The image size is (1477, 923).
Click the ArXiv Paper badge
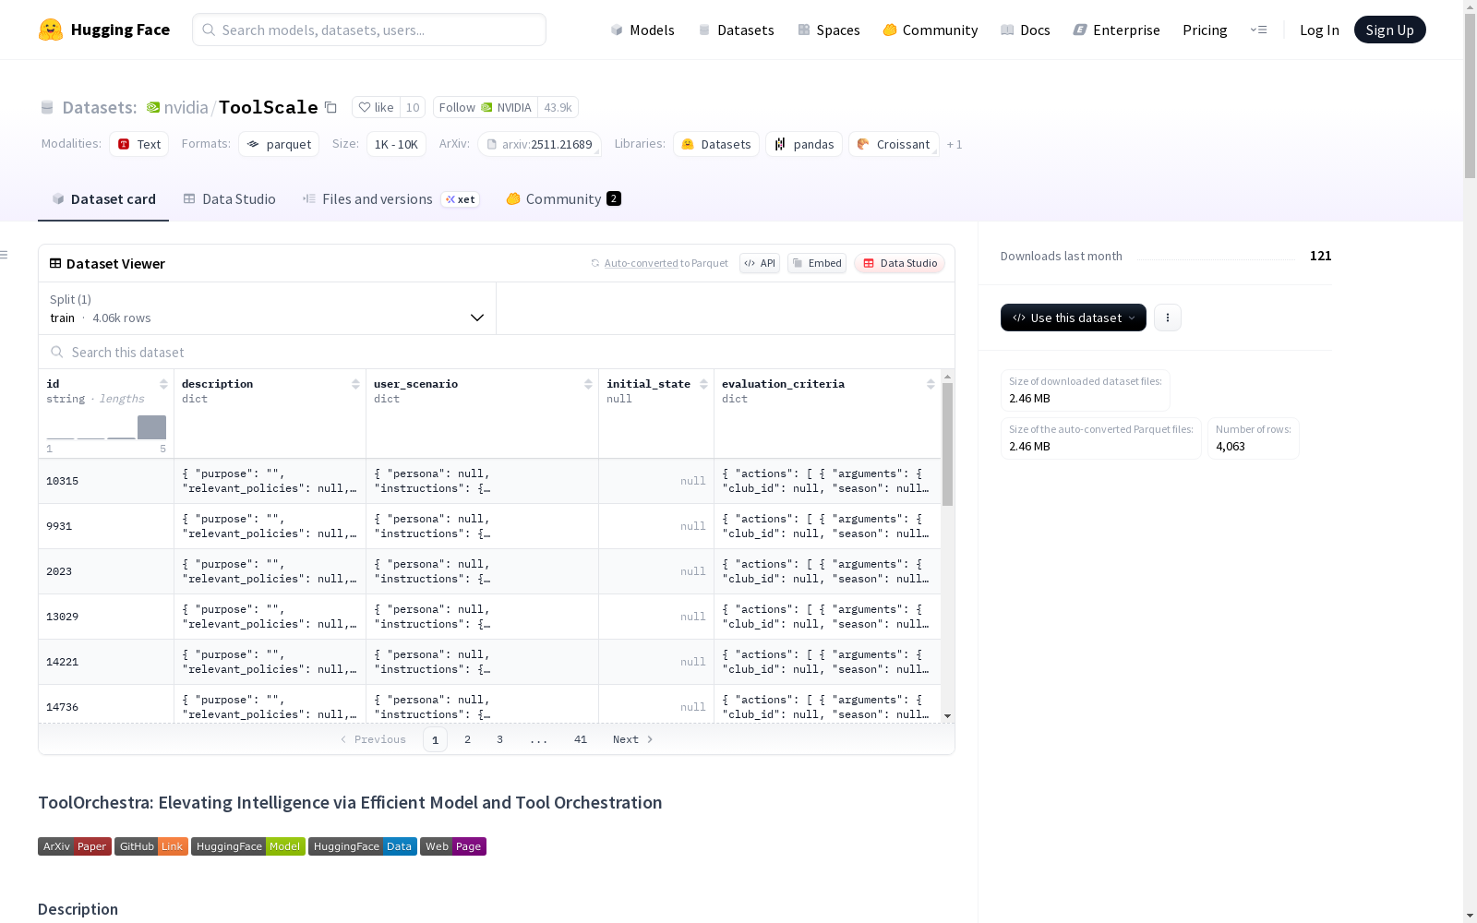click(x=75, y=846)
